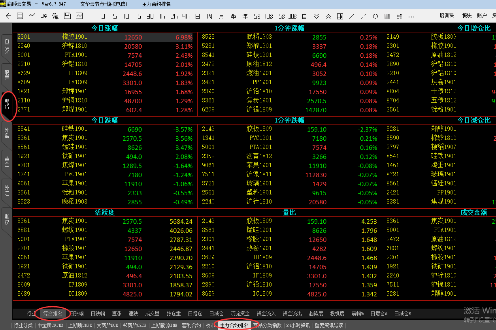Select the candlestick K-line chart icon
Image resolution: width=496 pixels, height=330 pixels.
pyautogui.click(x=44, y=16)
